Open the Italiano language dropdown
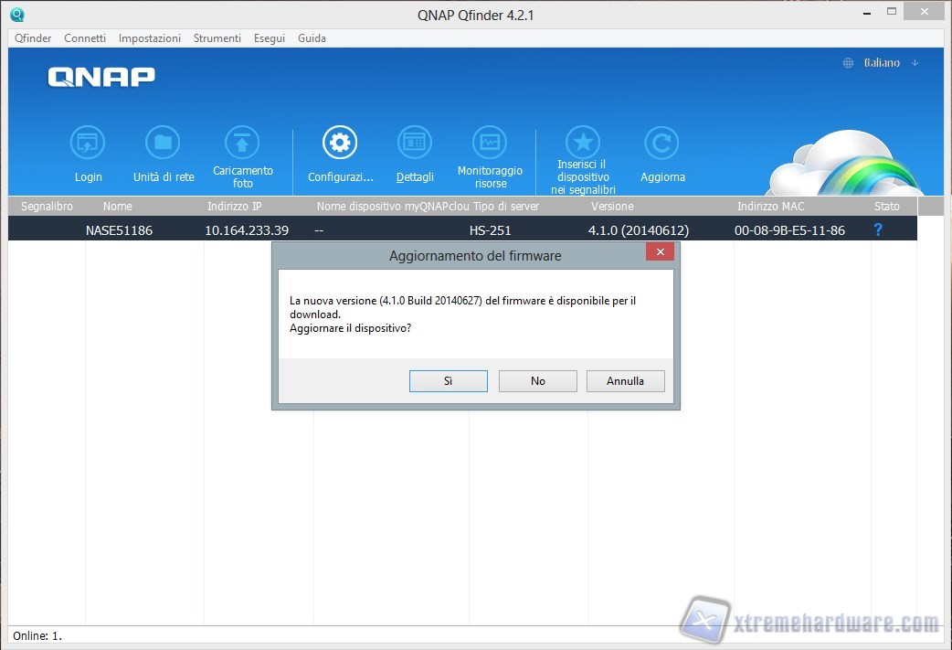This screenshot has width=952, height=650. [x=881, y=63]
